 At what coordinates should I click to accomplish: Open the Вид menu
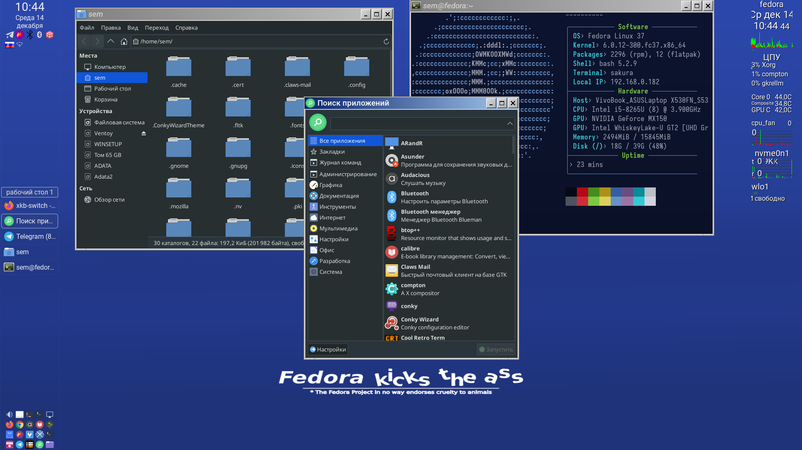(132, 28)
